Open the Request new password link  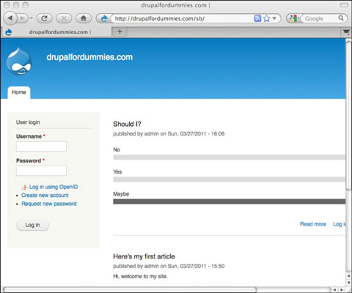point(49,204)
